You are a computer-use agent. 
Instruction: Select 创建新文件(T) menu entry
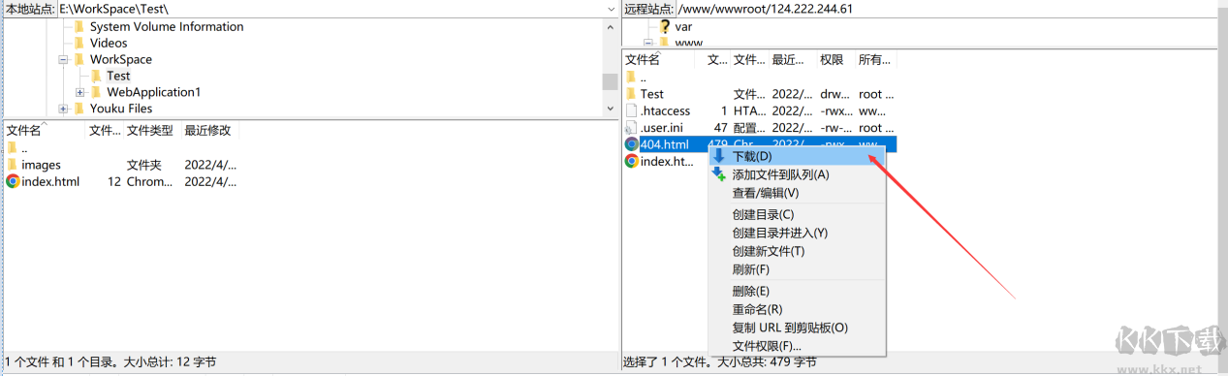796,251
